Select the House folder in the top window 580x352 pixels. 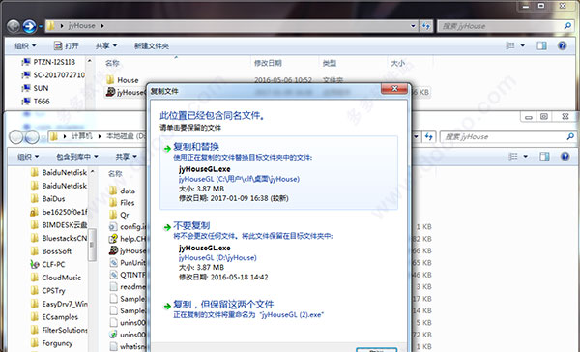coord(123,80)
